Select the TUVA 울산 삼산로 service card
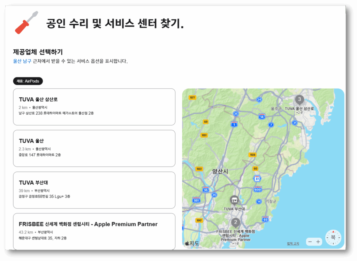The width and height of the screenshot is (357, 261). pos(94,106)
